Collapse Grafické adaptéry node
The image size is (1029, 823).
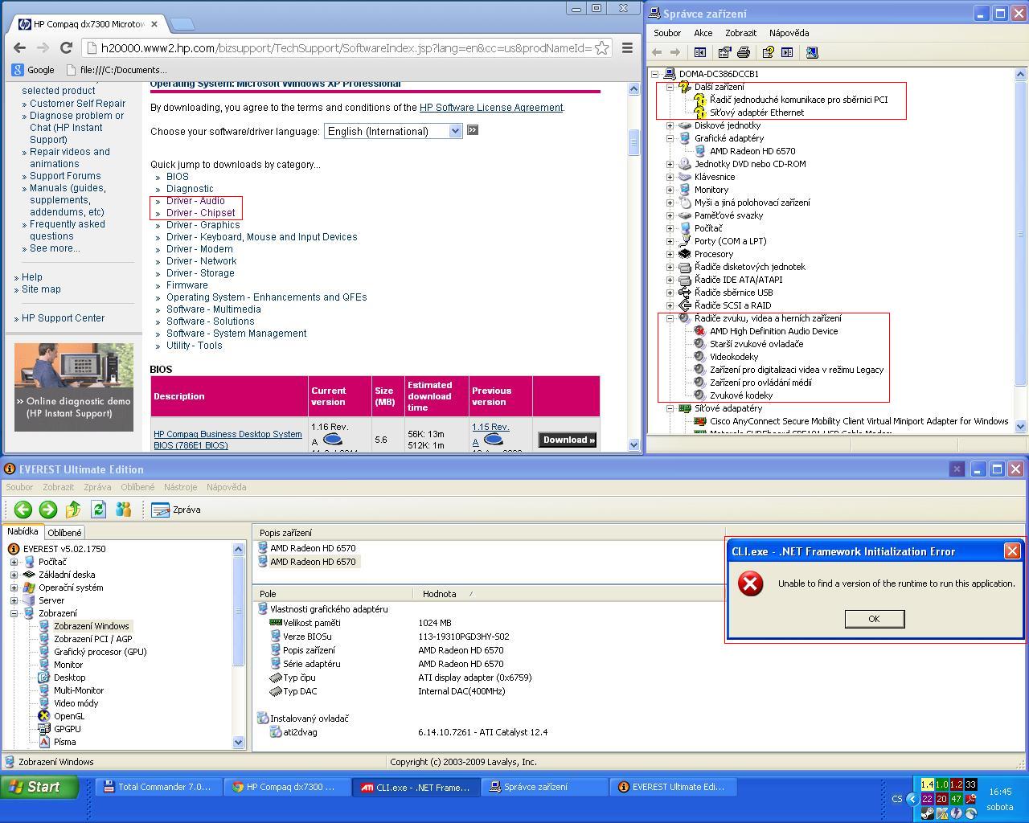point(670,138)
